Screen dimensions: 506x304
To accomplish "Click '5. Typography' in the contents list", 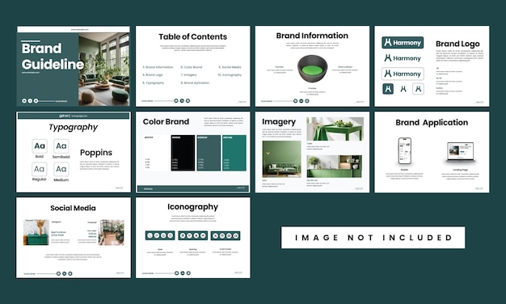I will coord(154,83).
